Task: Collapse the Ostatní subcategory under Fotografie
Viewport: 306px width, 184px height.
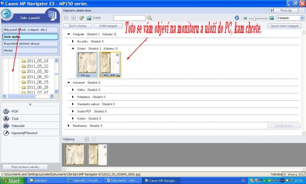Action: point(73,49)
